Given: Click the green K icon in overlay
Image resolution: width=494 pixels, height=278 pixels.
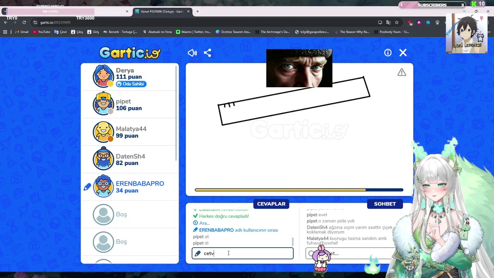Looking at the screenshot, I should point(474,4).
